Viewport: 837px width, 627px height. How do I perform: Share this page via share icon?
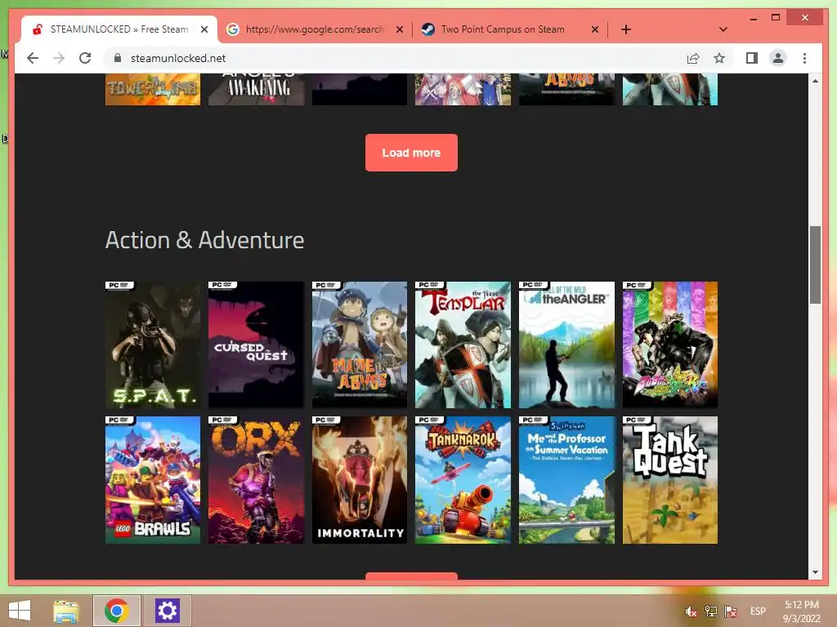693,58
